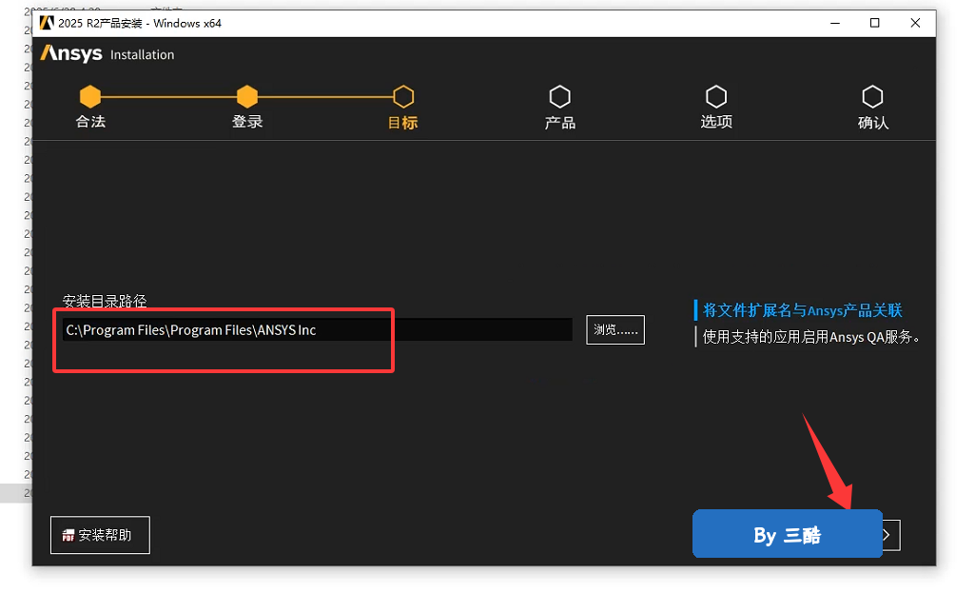
Task: Select the 目标 step label
Action: pyautogui.click(x=403, y=123)
